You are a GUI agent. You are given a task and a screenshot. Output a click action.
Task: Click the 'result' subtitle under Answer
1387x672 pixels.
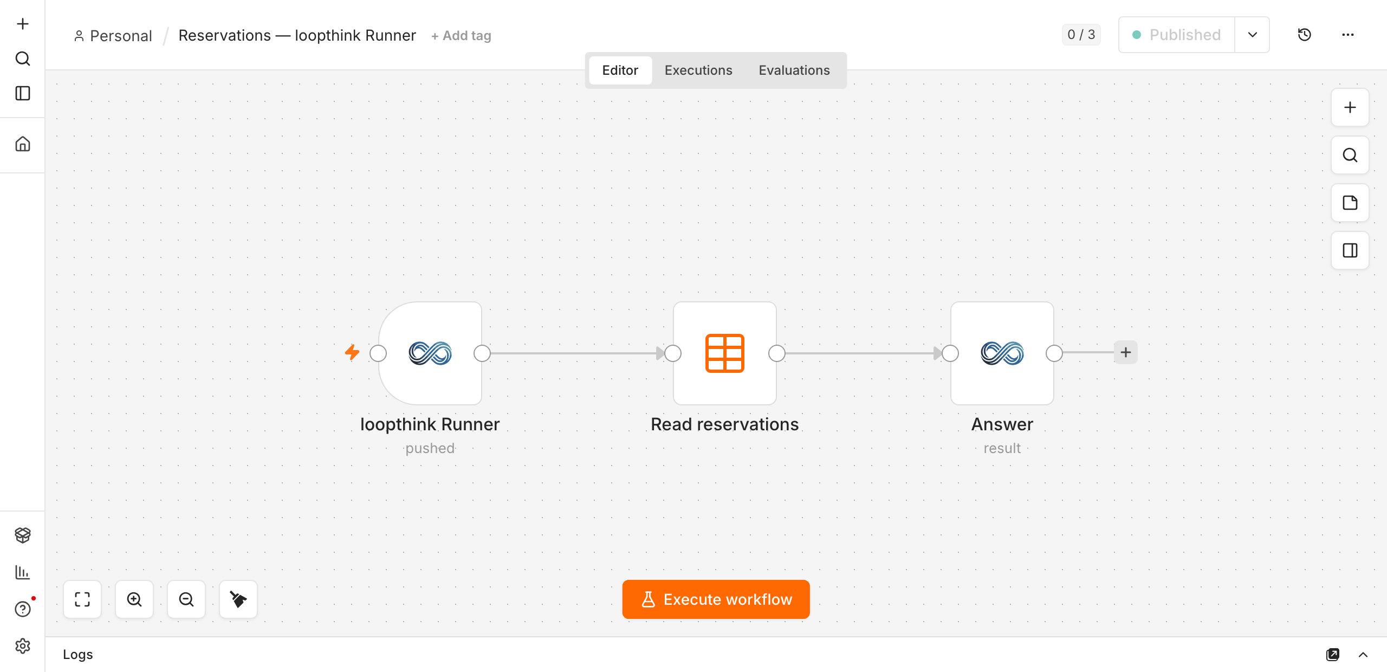[x=1002, y=449]
